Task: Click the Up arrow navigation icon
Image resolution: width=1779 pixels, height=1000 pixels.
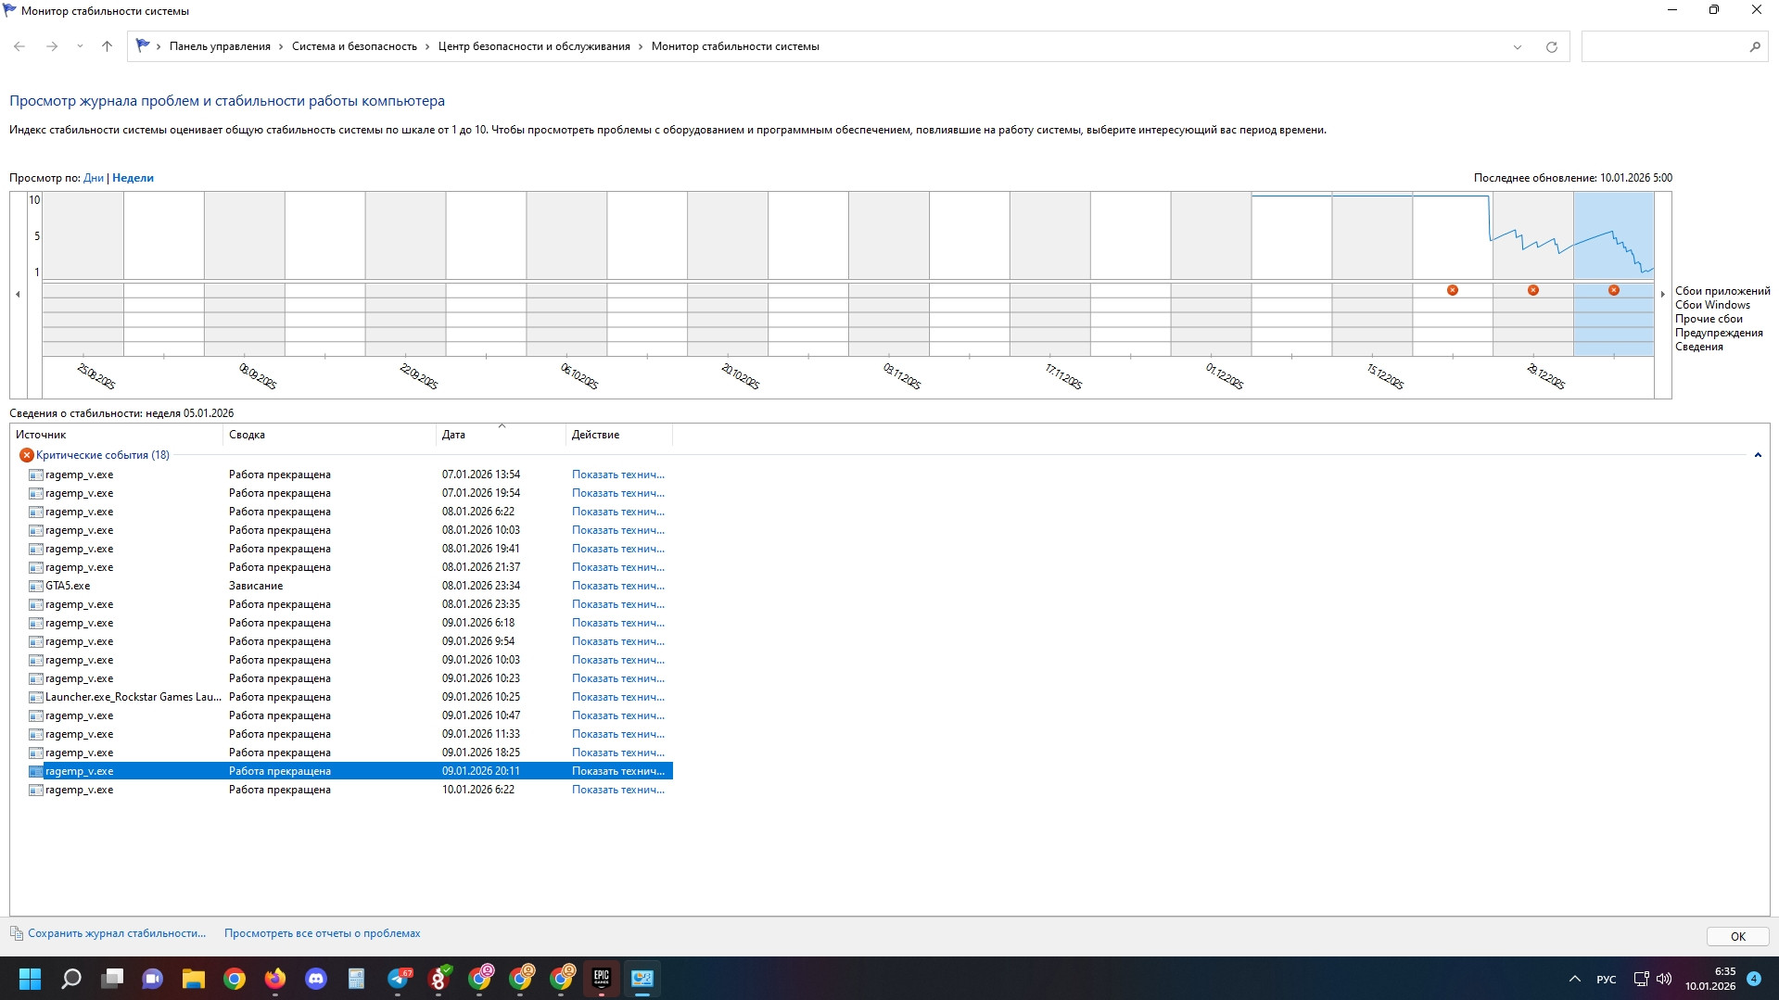Action: (x=107, y=46)
